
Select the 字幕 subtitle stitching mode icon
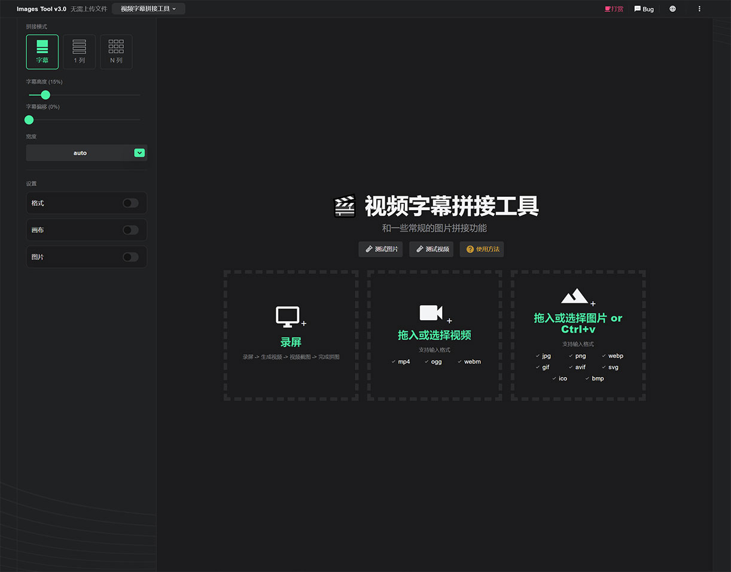point(42,48)
